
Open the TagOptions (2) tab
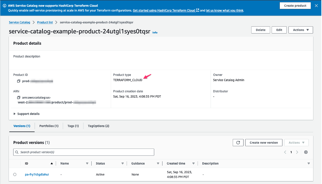coord(98,126)
